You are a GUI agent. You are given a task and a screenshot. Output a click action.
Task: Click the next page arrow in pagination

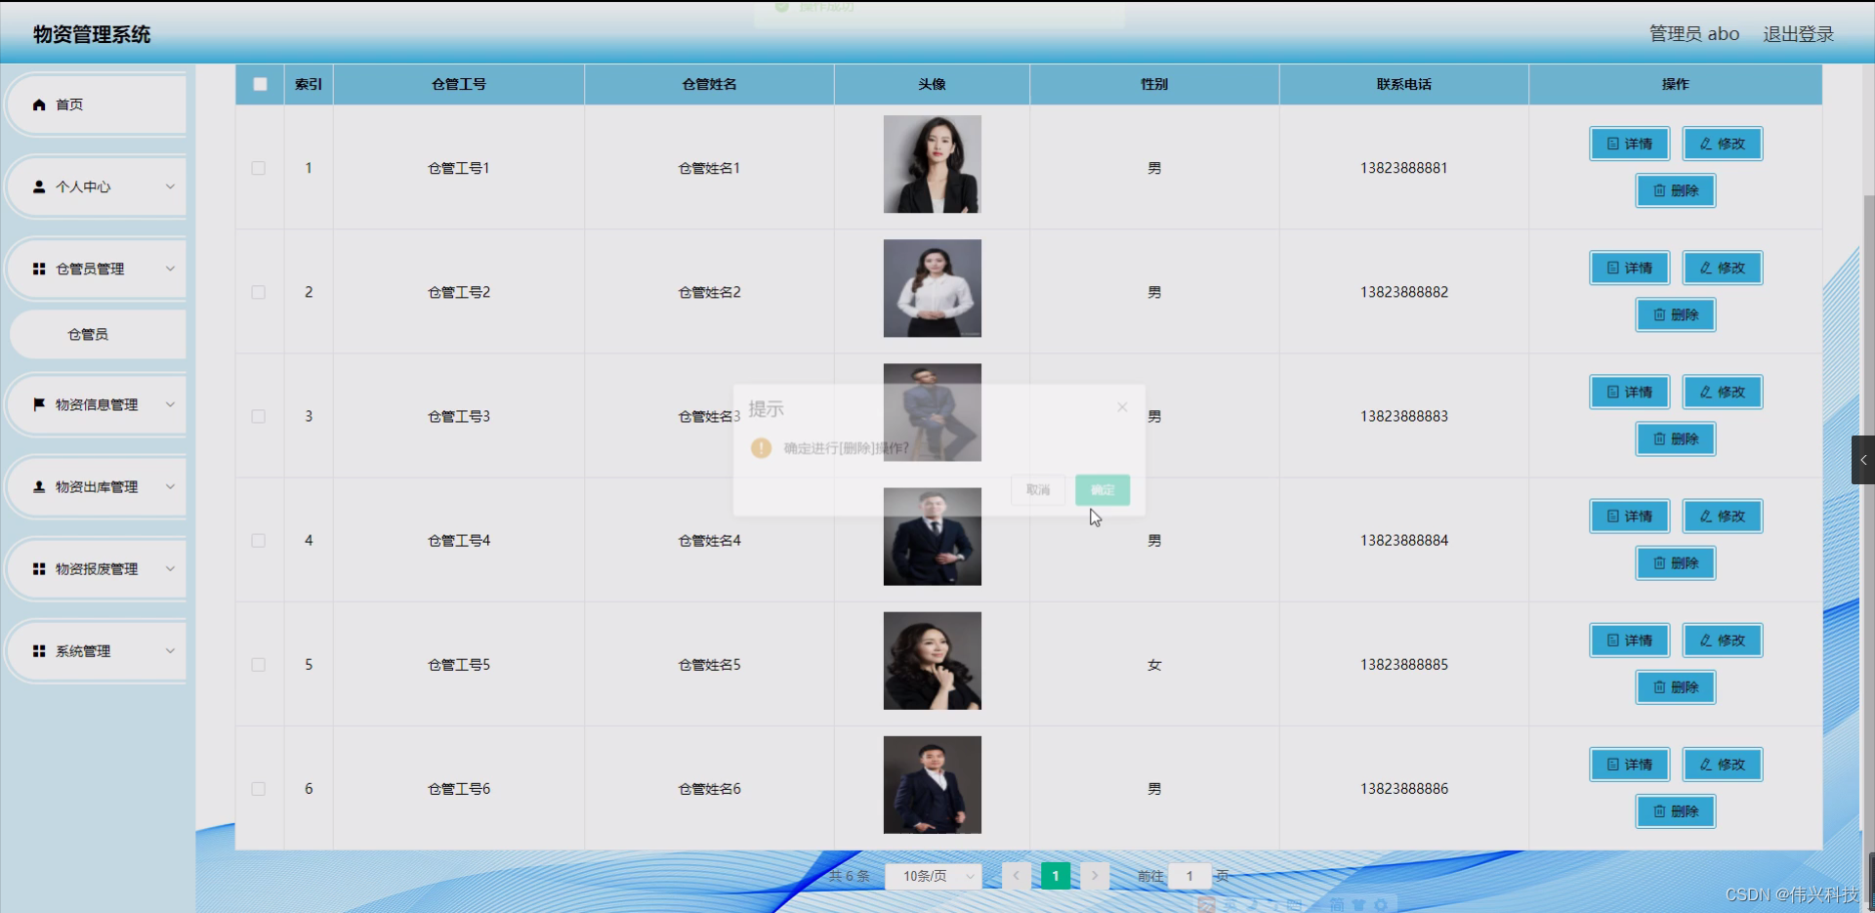1096,876
